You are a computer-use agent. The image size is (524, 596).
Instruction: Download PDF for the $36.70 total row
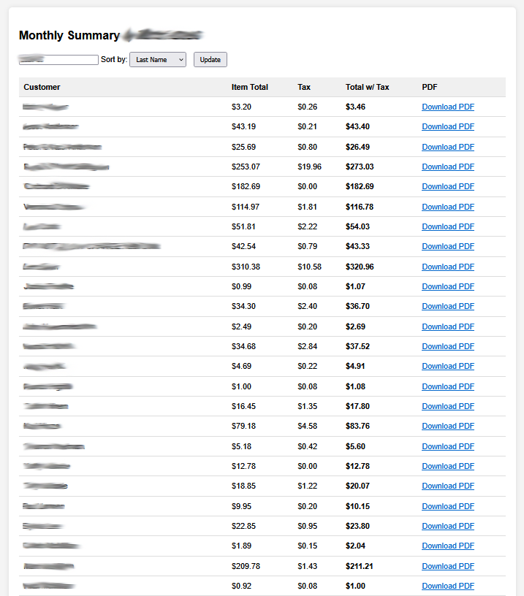[448, 306]
